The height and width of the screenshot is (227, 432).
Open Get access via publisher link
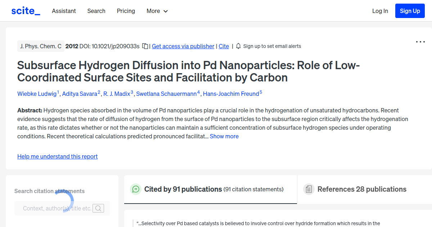183,46
